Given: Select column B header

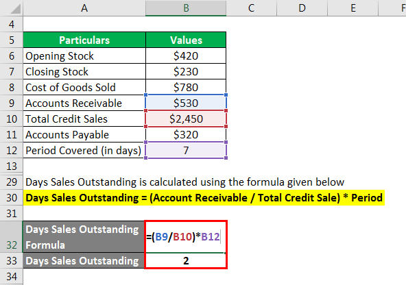Looking at the screenshot, I should pos(186,8).
